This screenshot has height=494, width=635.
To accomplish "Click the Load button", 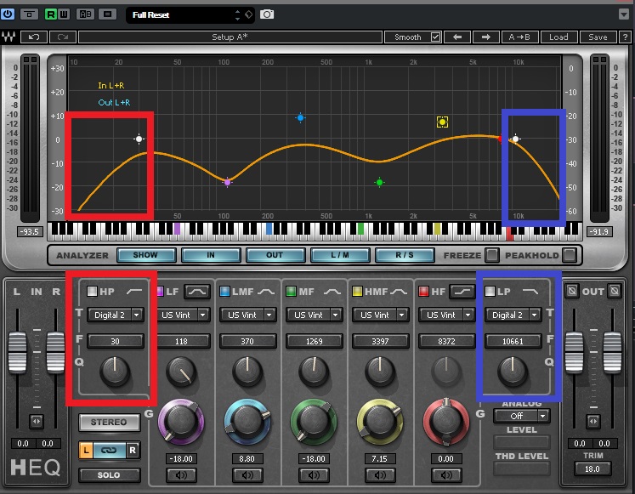I will [x=558, y=37].
